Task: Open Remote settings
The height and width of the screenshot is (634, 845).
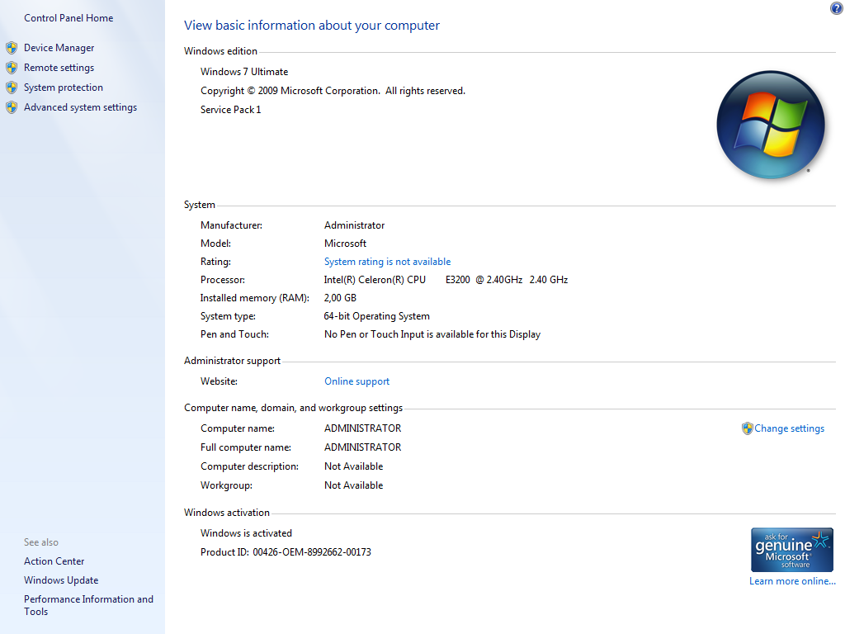Action: click(x=59, y=68)
